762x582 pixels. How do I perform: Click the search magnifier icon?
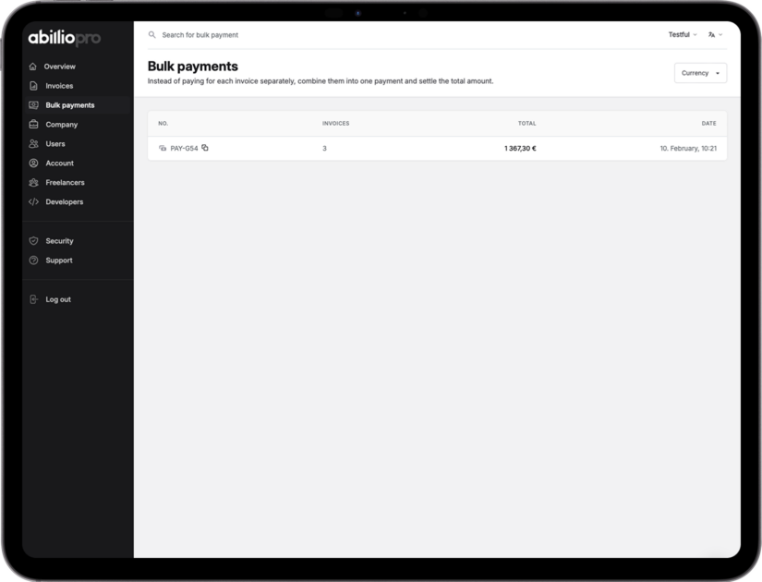pyautogui.click(x=152, y=35)
